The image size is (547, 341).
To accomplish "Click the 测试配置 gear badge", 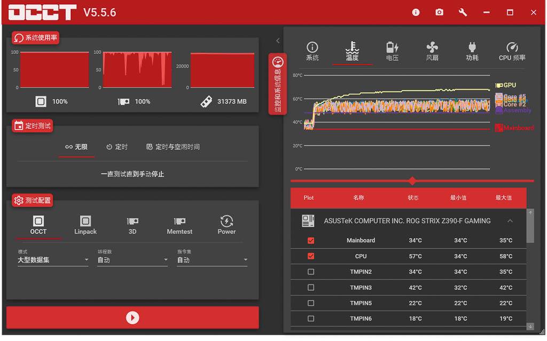I will click(33, 200).
